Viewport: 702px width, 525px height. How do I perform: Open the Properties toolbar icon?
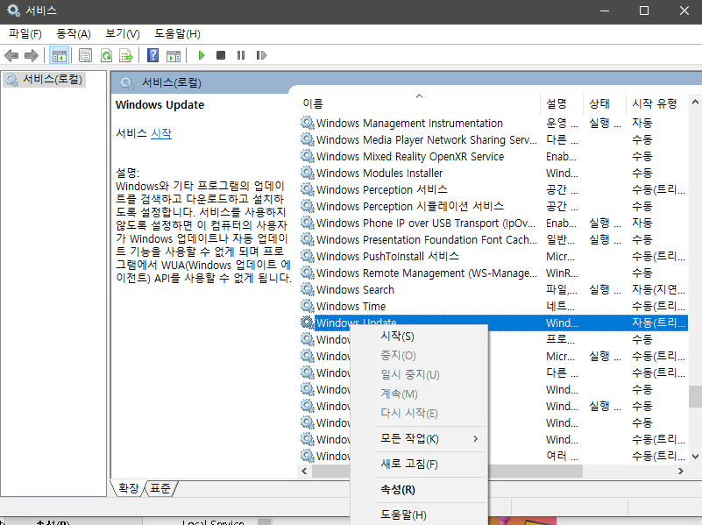tap(85, 55)
